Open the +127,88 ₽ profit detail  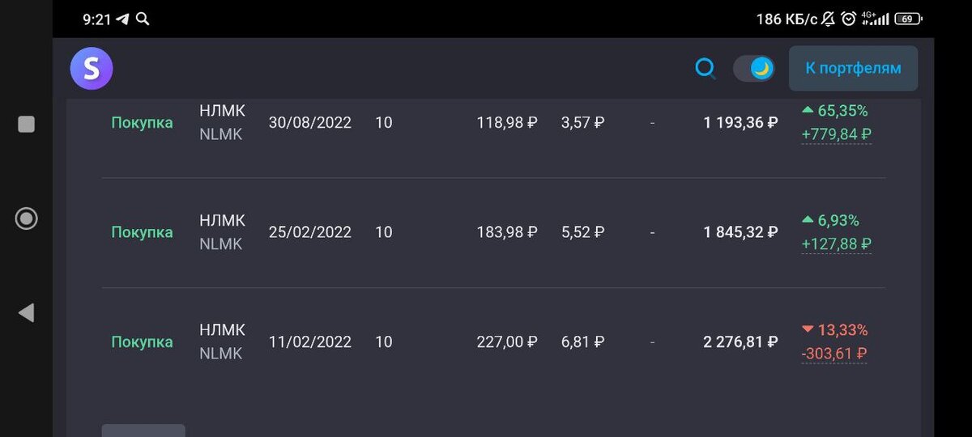click(836, 244)
